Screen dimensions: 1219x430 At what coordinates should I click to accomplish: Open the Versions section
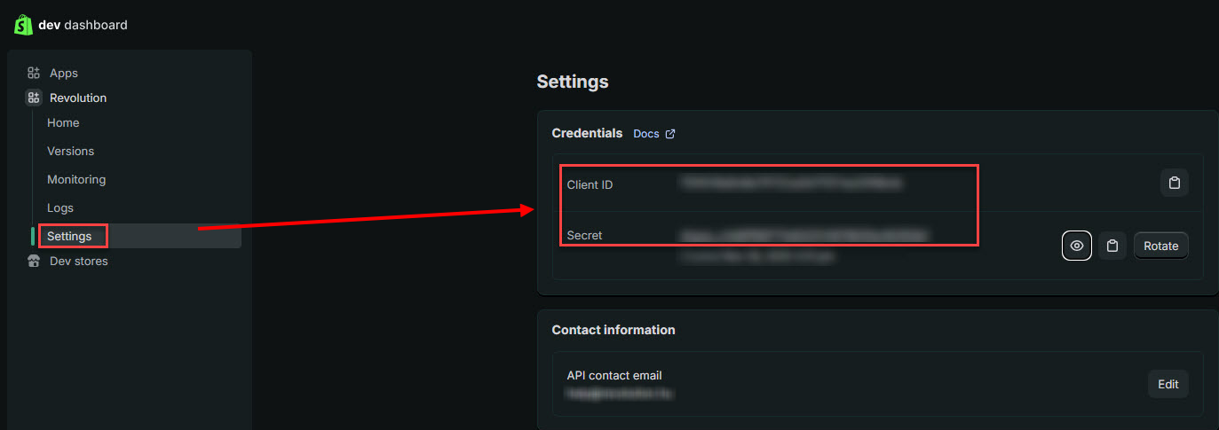tap(70, 151)
